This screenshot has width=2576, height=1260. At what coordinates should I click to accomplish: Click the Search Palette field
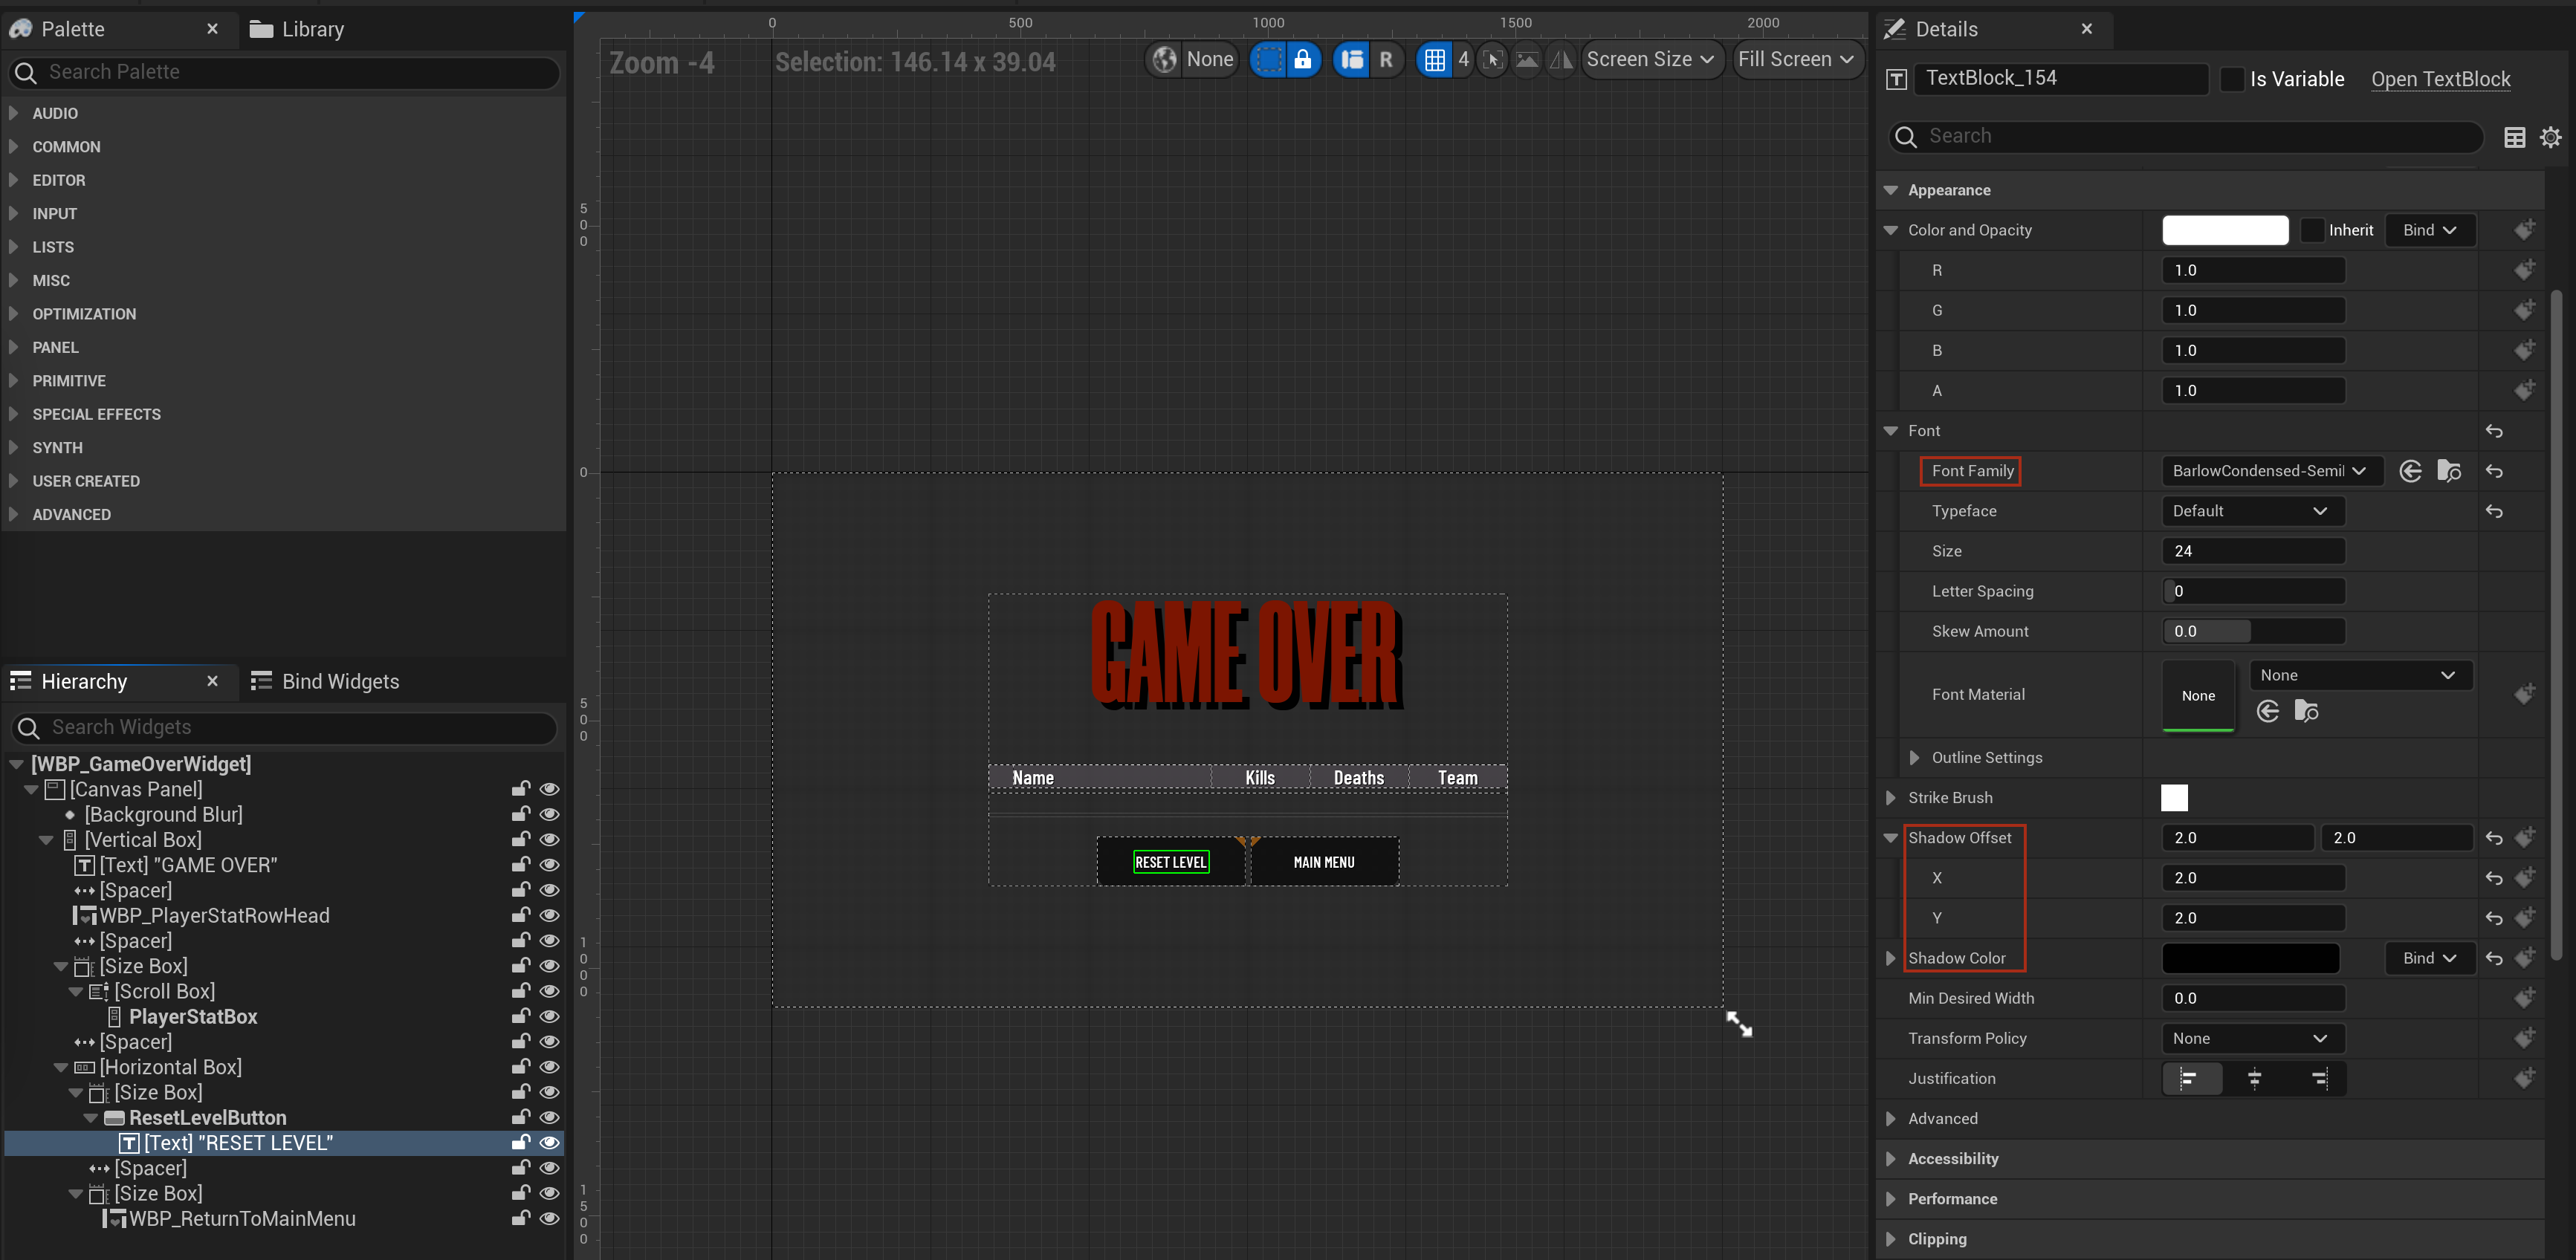pos(284,73)
